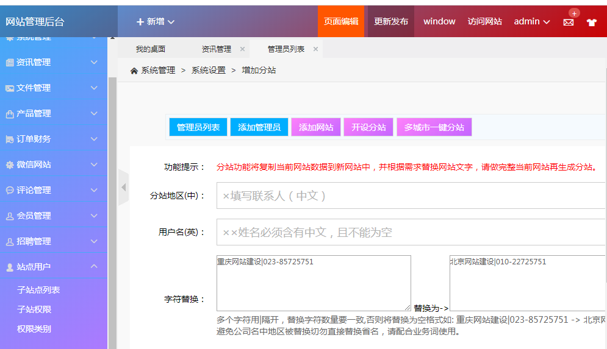Click the 多城市一键分站 button
Screen dimensions: 607x349
[434, 127]
